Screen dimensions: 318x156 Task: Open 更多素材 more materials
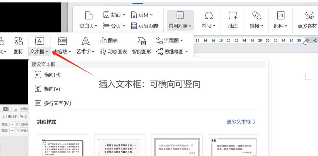point(307,20)
